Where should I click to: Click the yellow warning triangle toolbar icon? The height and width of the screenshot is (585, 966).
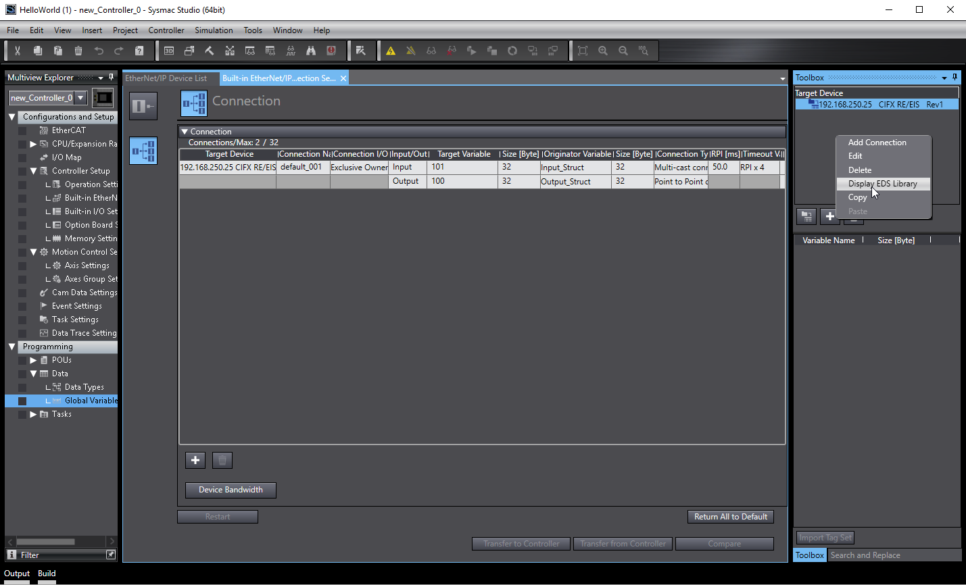pyautogui.click(x=391, y=51)
